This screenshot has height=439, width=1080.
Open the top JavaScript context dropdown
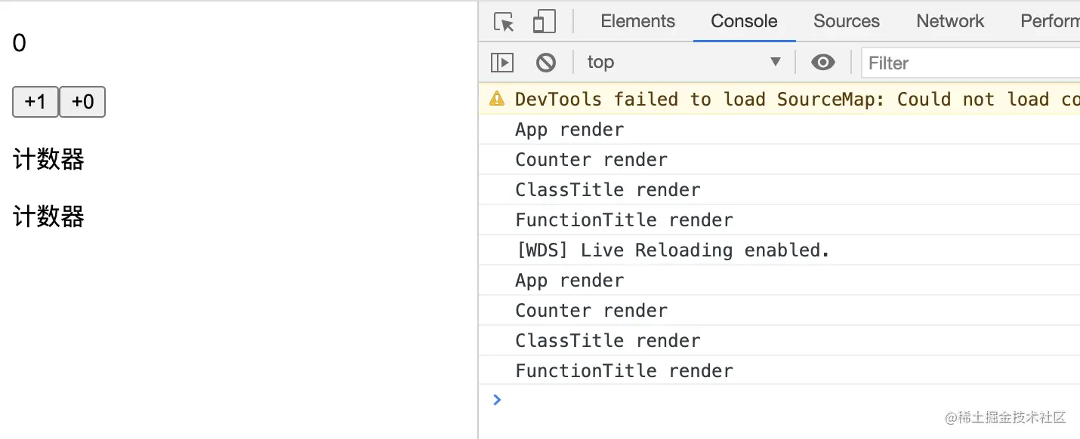(x=683, y=63)
